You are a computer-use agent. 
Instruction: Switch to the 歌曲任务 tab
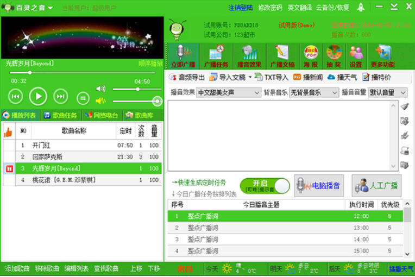(x=61, y=115)
